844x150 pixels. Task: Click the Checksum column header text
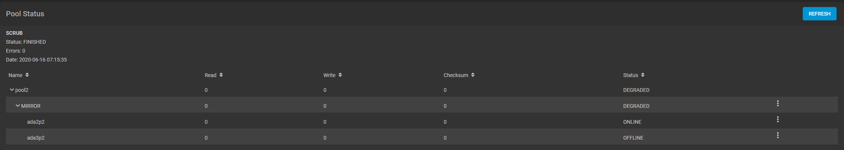click(x=456, y=75)
